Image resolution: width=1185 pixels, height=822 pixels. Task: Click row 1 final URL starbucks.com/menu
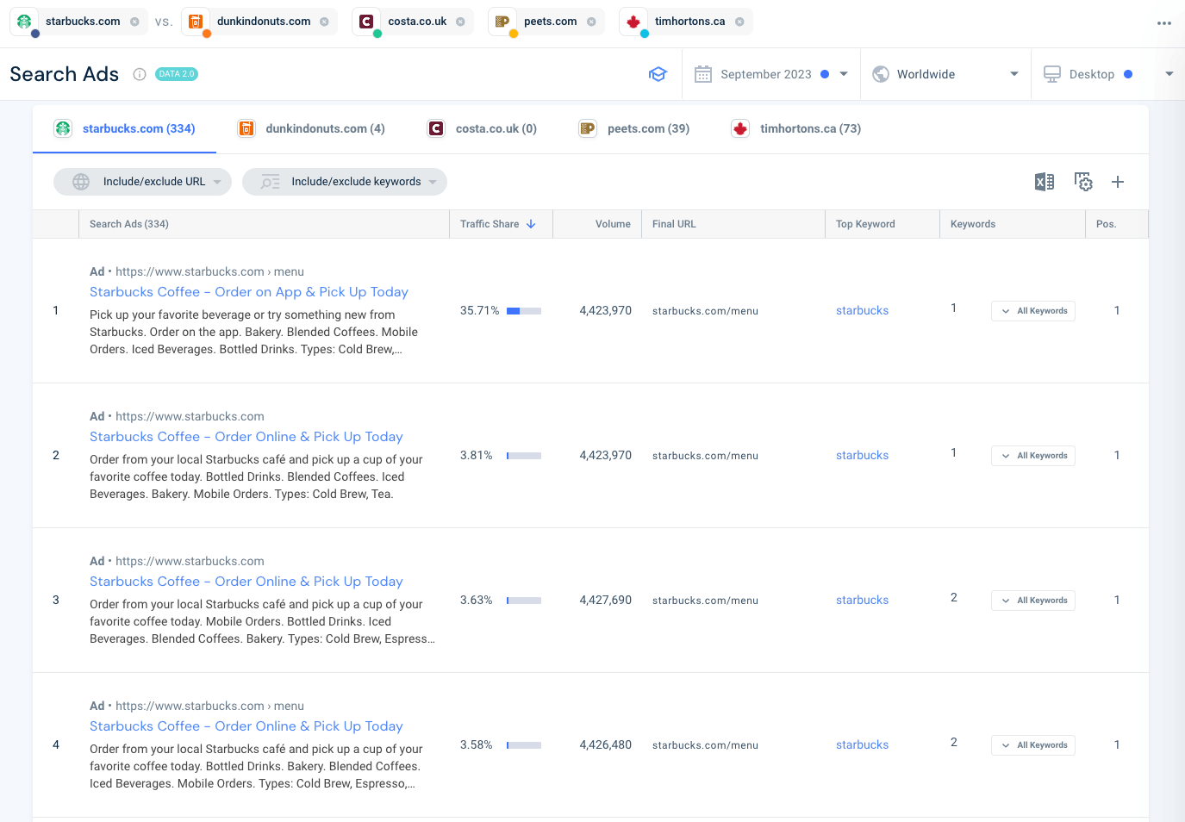pyautogui.click(x=705, y=311)
